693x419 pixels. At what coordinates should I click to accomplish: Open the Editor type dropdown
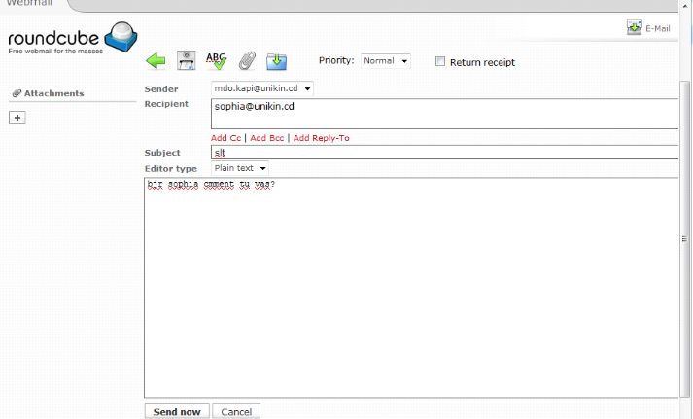[240, 168]
